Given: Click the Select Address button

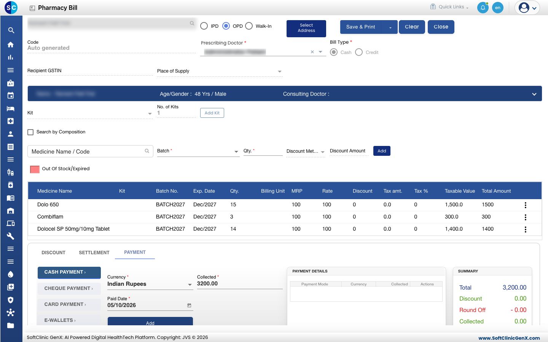Looking at the screenshot, I should coord(306,28).
